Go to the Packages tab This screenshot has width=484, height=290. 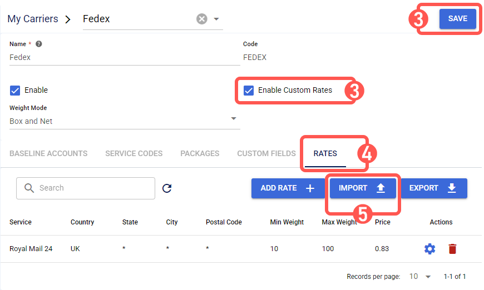pyautogui.click(x=200, y=153)
